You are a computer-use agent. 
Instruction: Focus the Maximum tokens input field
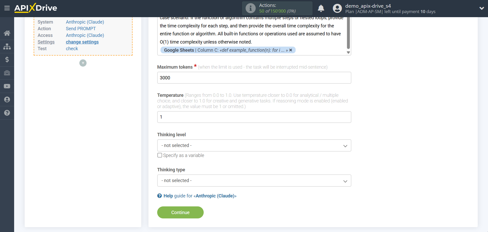254,78
